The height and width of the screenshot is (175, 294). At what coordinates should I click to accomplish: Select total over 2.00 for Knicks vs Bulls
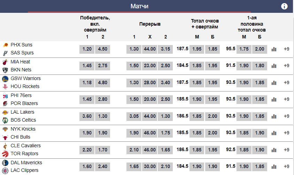coord(212,133)
